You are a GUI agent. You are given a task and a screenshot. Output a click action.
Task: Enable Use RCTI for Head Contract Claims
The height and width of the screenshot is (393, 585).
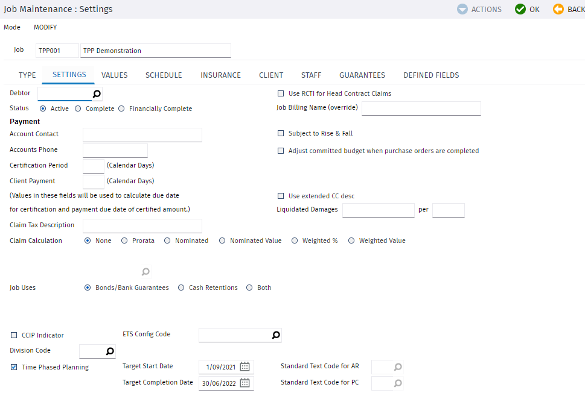click(281, 93)
